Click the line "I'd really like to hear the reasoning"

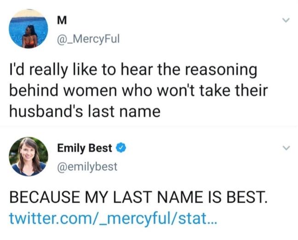click(x=132, y=71)
